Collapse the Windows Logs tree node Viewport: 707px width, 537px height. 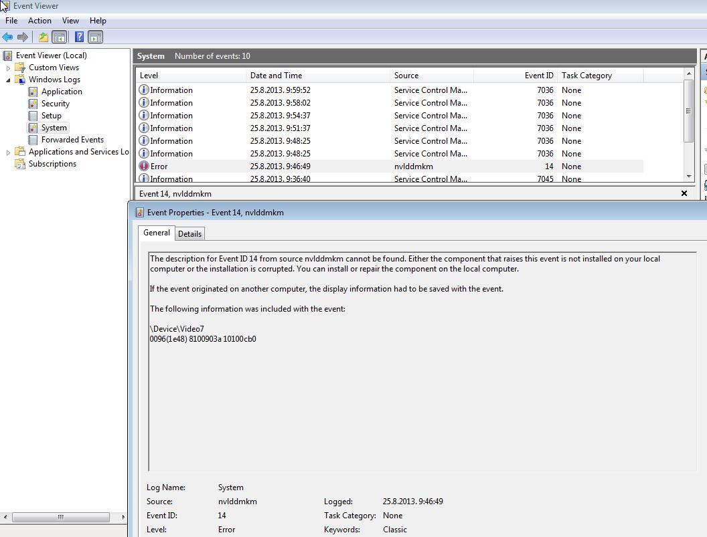(9, 80)
